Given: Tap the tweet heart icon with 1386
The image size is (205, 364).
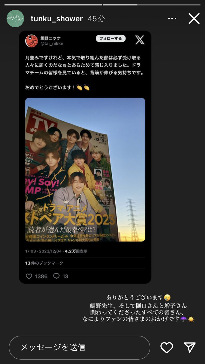Looking at the screenshot, I should [36, 276].
